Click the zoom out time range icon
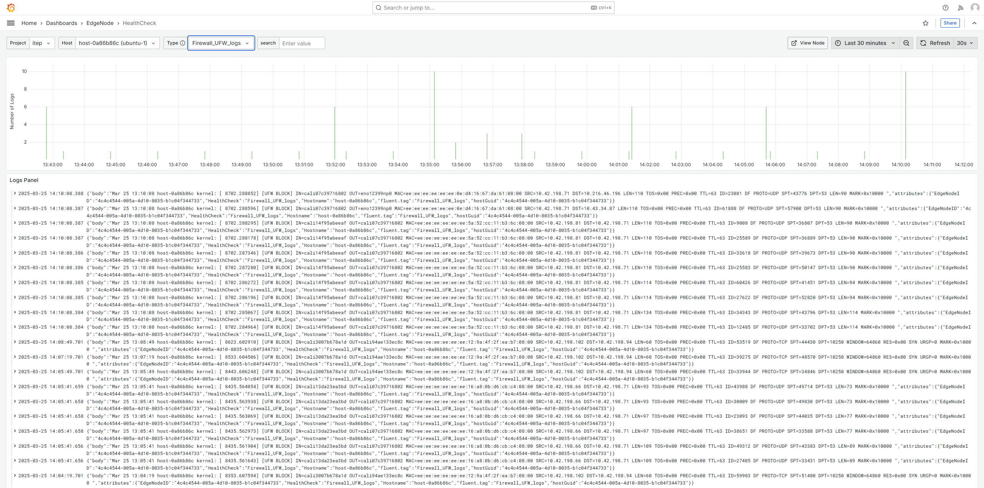Image resolution: width=984 pixels, height=488 pixels. click(x=906, y=43)
